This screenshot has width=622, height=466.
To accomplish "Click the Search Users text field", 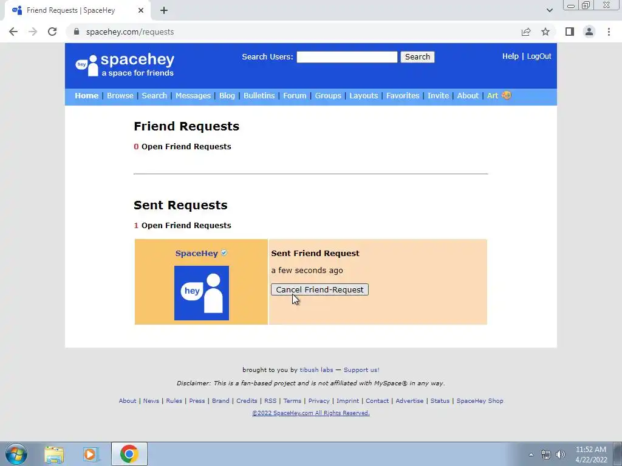I will [x=347, y=56].
